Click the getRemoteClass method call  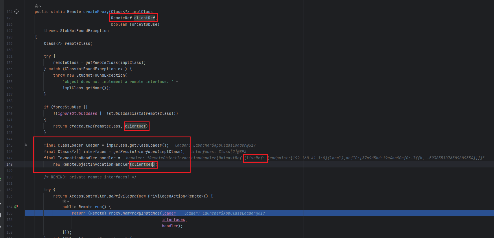point(102,63)
